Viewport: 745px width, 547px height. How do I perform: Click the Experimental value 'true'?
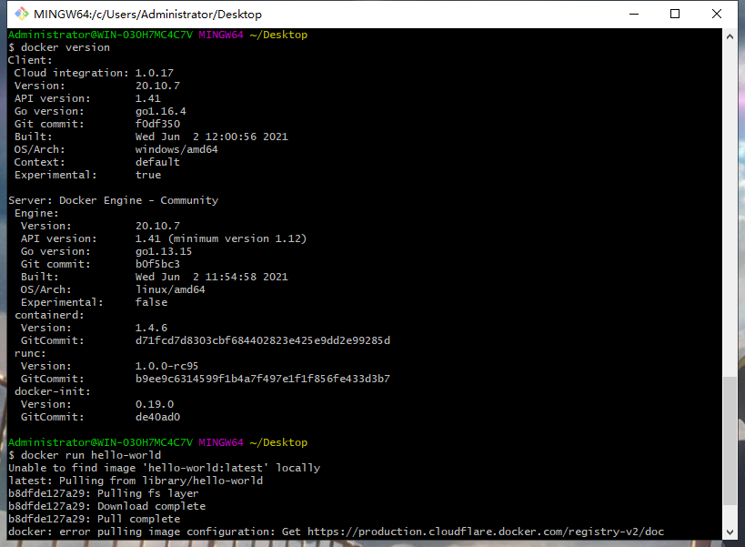(148, 175)
